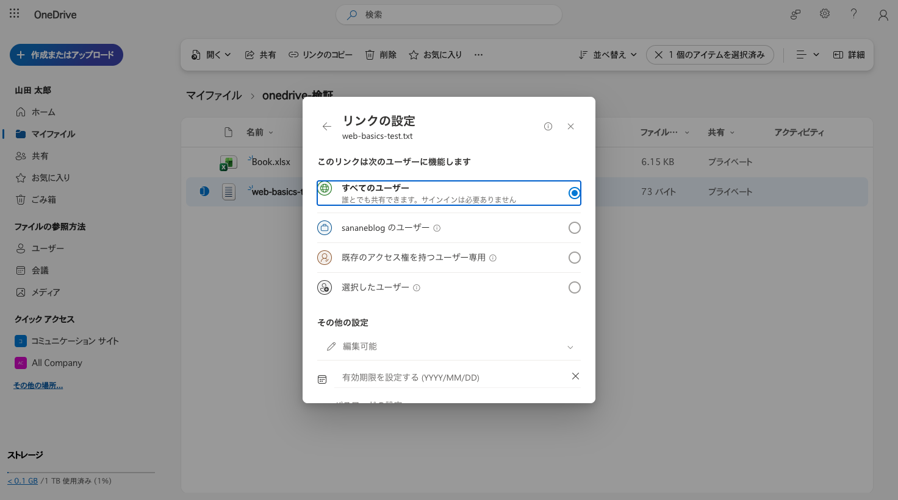Screen dimensions: 898x500
Task: Click プライベート in the Book.xlsx row
Action: tap(730, 162)
